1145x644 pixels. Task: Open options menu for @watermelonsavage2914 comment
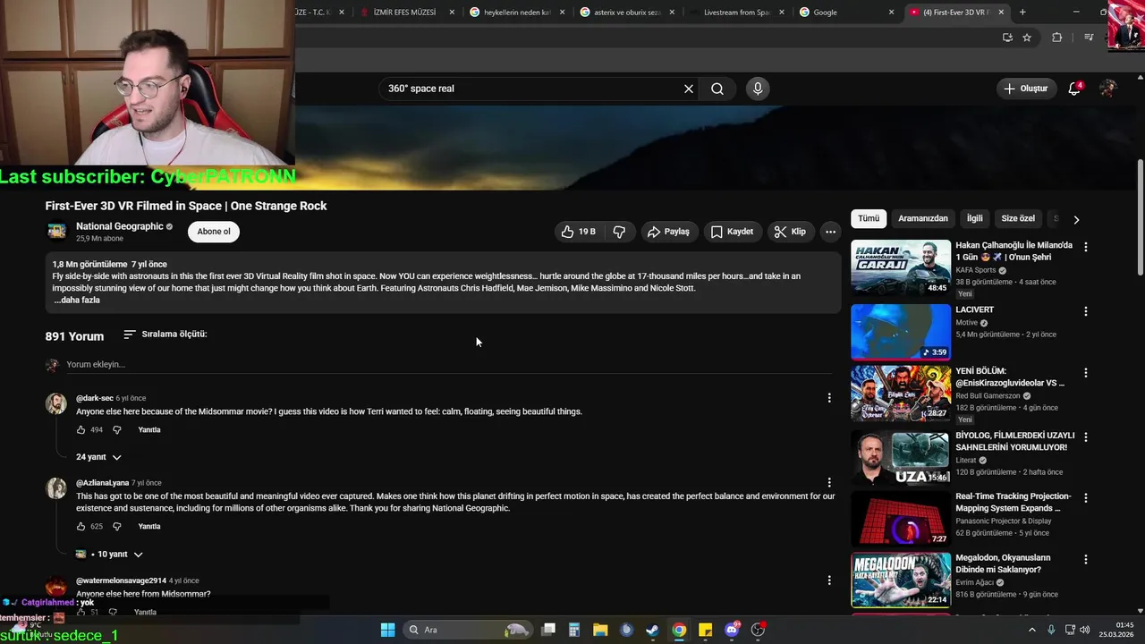click(829, 580)
